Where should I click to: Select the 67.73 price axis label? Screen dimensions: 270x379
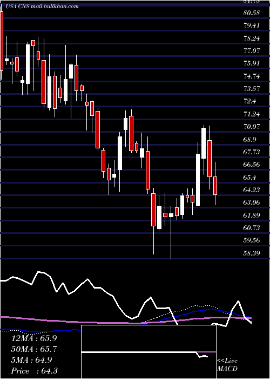pyautogui.click(x=252, y=152)
